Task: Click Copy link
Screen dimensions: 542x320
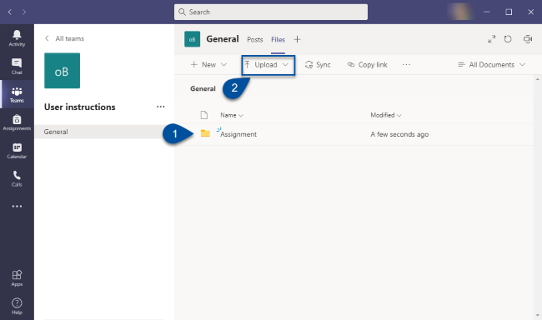Action: pyautogui.click(x=367, y=65)
